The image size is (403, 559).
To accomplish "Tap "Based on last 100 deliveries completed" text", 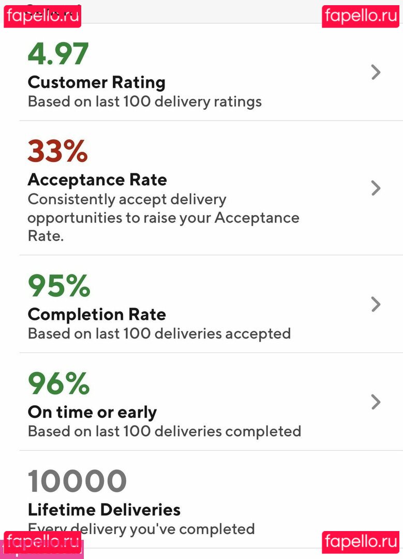I will (165, 431).
